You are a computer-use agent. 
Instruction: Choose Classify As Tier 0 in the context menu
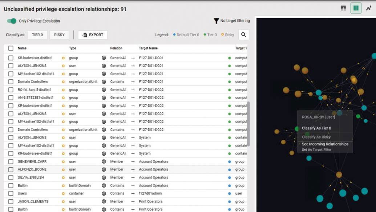(316, 128)
